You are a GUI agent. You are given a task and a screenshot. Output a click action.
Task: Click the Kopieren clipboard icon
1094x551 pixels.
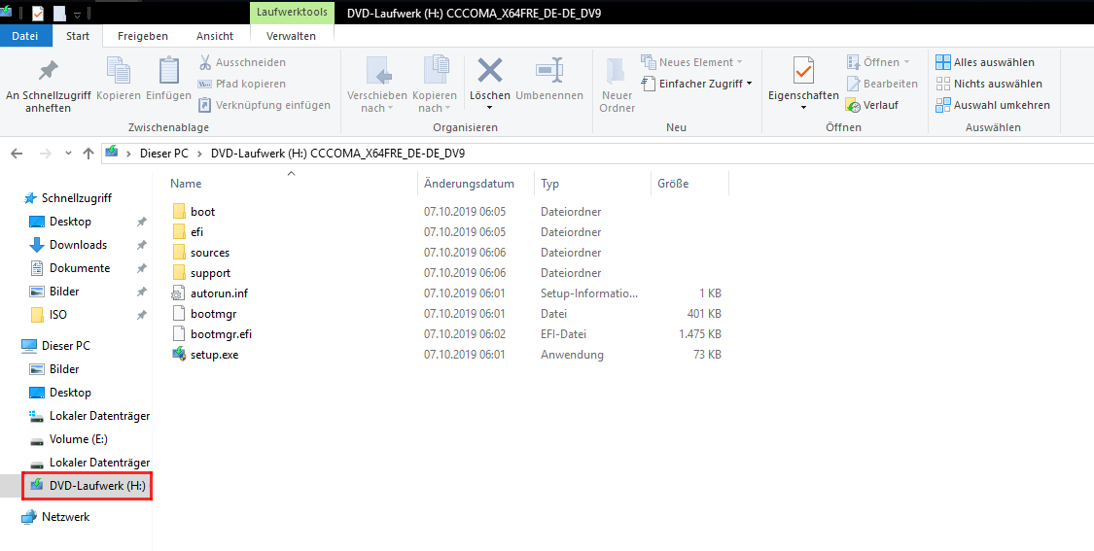tap(119, 70)
